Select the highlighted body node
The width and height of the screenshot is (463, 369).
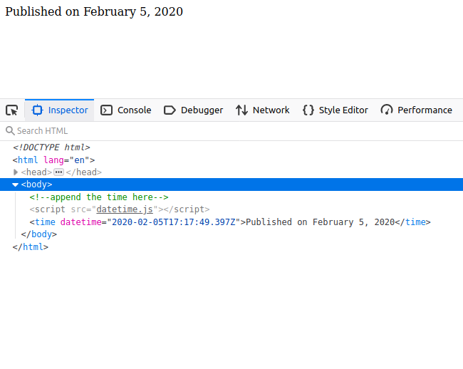(231, 184)
